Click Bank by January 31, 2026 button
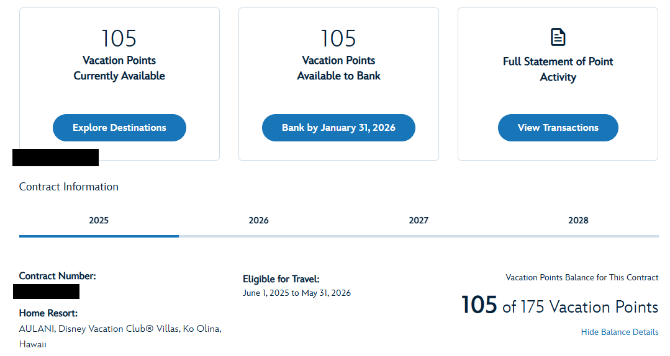670x356 pixels. coord(338,128)
